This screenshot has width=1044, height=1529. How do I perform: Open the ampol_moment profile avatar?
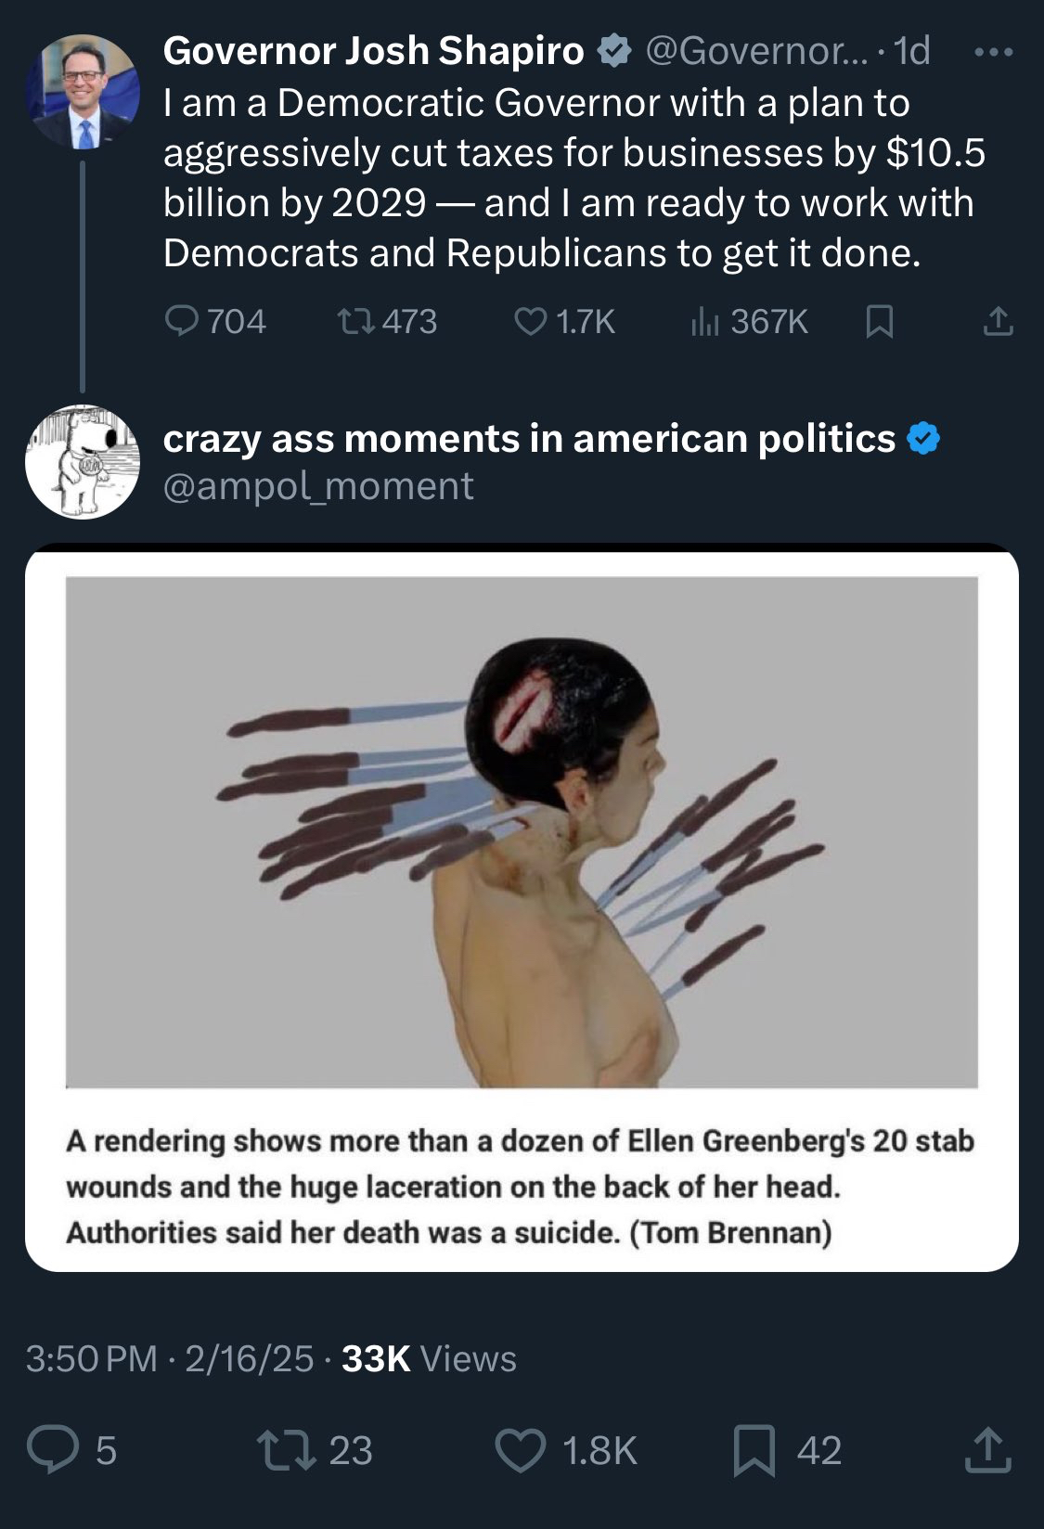click(83, 461)
